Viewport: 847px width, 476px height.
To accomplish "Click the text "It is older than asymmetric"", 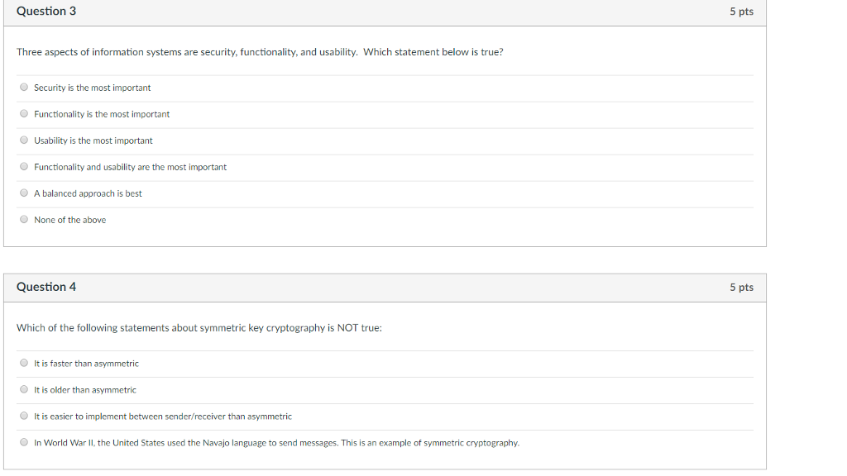I will point(85,390).
